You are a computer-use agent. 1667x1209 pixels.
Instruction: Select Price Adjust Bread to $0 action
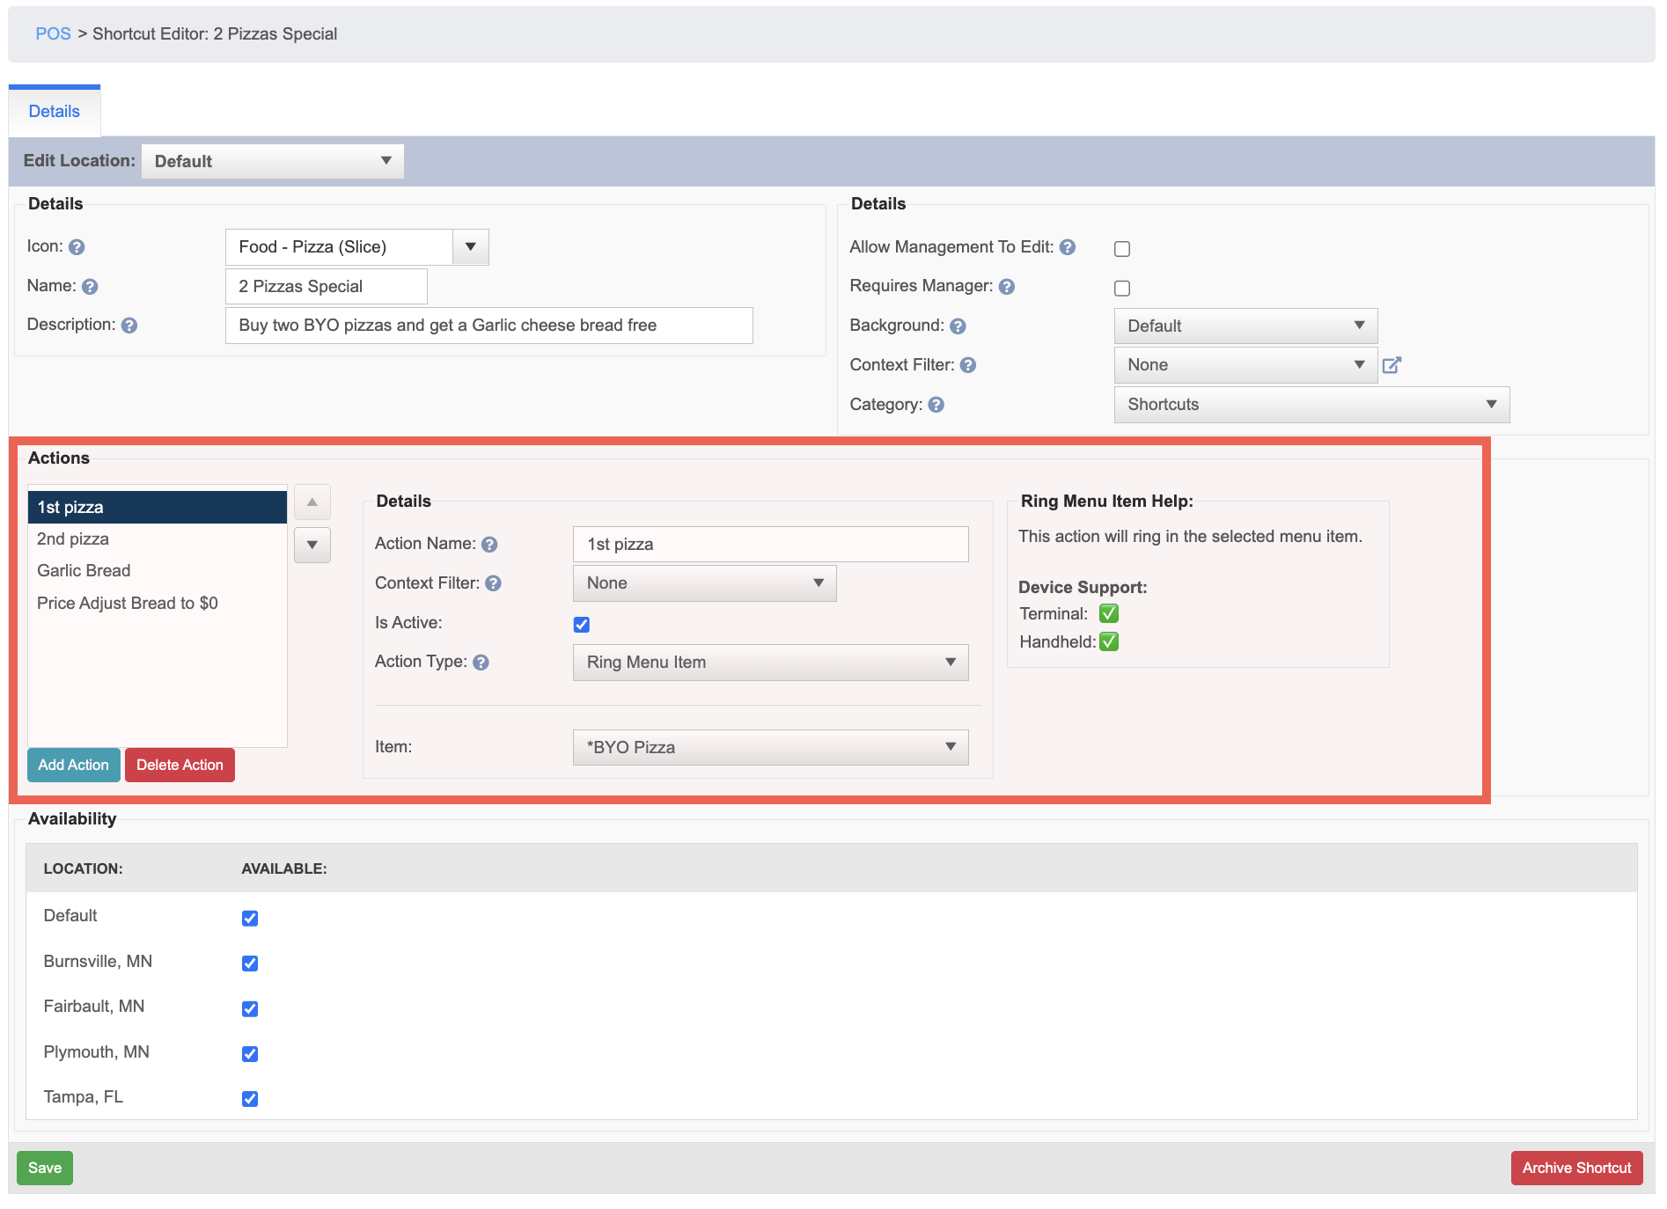[158, 604]
